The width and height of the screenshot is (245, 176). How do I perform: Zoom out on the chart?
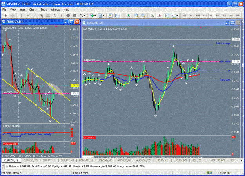[143, 15]
